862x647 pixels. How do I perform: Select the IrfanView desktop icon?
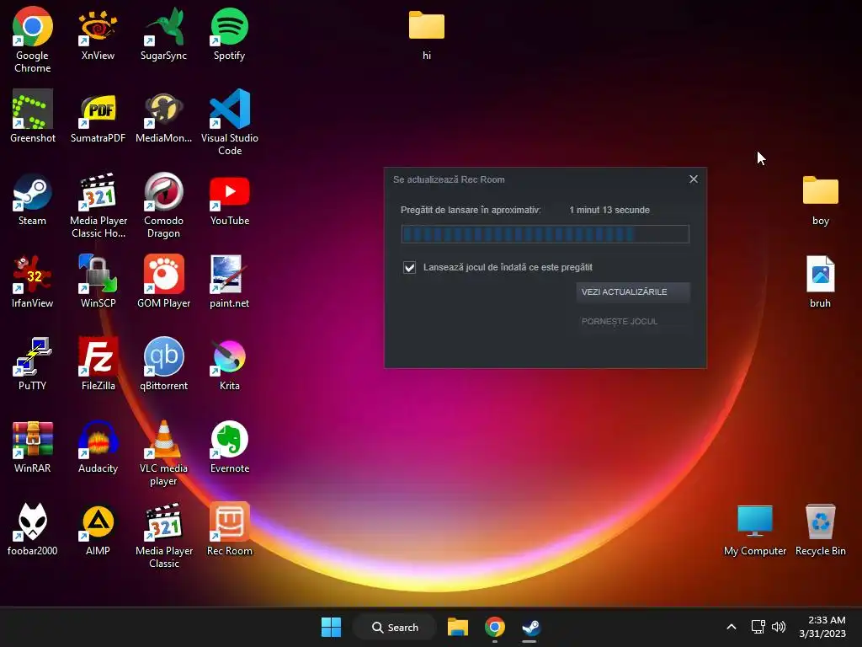coord(33,281)
